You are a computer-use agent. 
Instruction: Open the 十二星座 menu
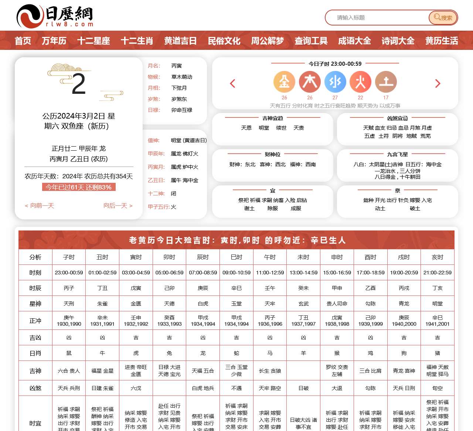tap(93, 41)
